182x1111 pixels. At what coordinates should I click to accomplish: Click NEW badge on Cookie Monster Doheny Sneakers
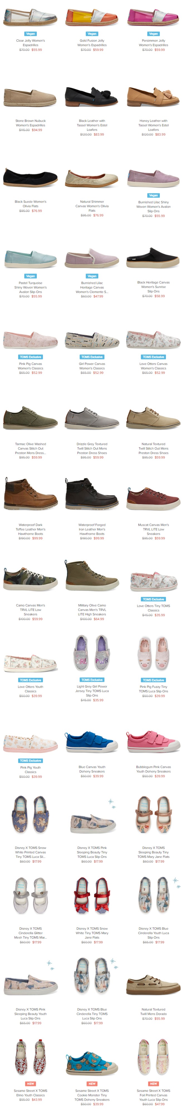[x=92, y=1083]
